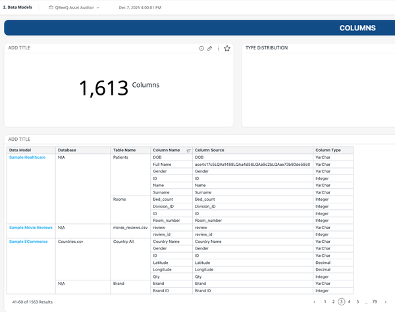Go to the next results page arrow
Viewport: 395px width, 312px height.
[386, 301]
